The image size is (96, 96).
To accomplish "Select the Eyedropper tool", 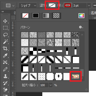I will (5, 56).
